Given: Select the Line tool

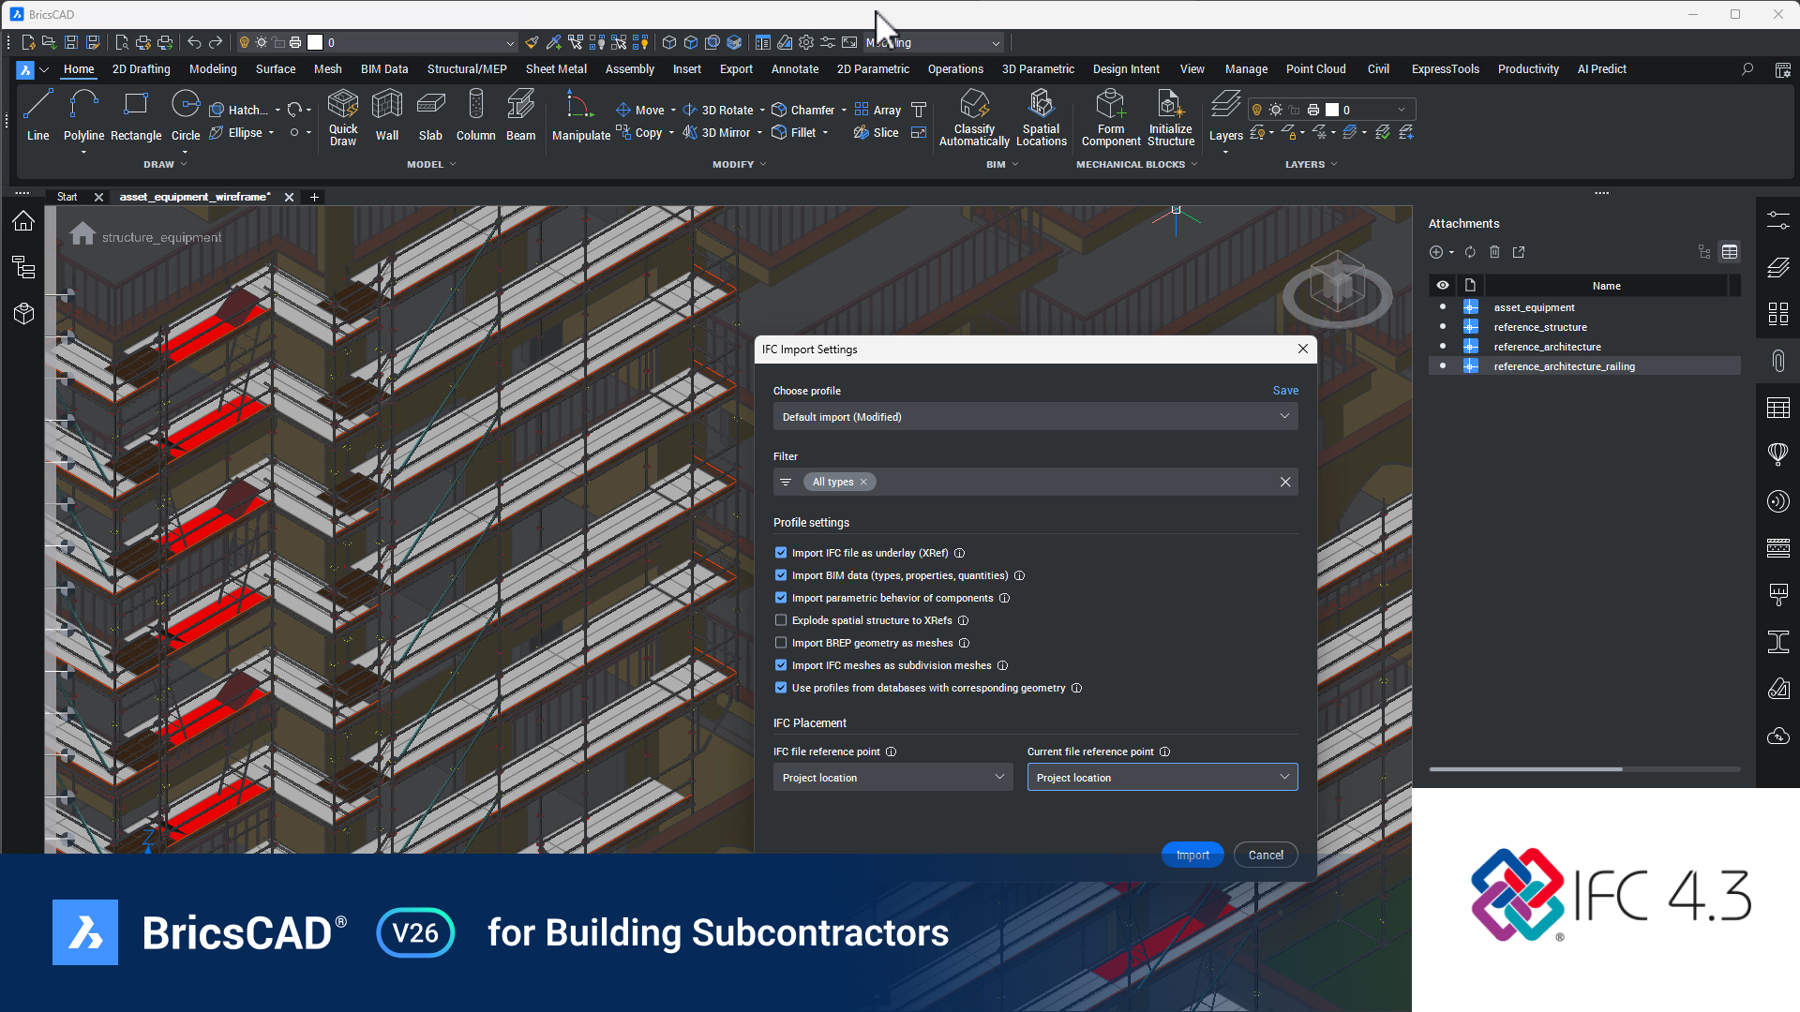Looking at the screenshot, I should (x=37, y=116).
